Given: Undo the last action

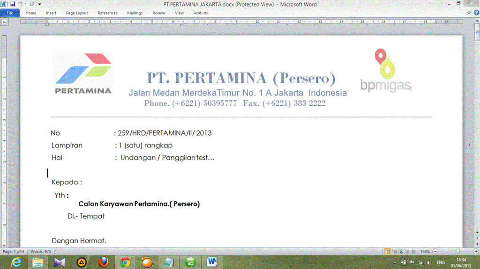Looking at the screenshot, I should point(21,4).
